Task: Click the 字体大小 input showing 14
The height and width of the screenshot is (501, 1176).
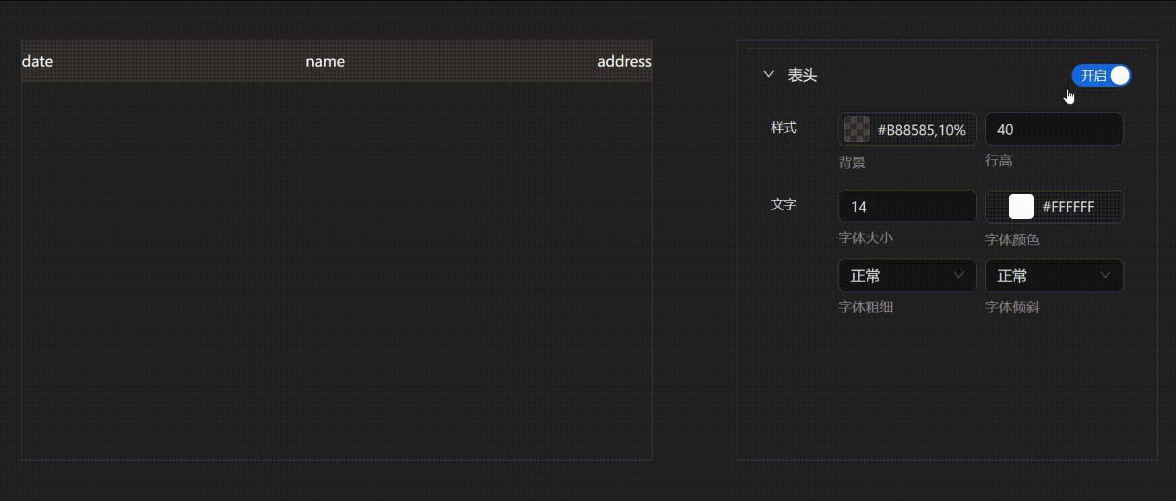Action: pos(907,206)
